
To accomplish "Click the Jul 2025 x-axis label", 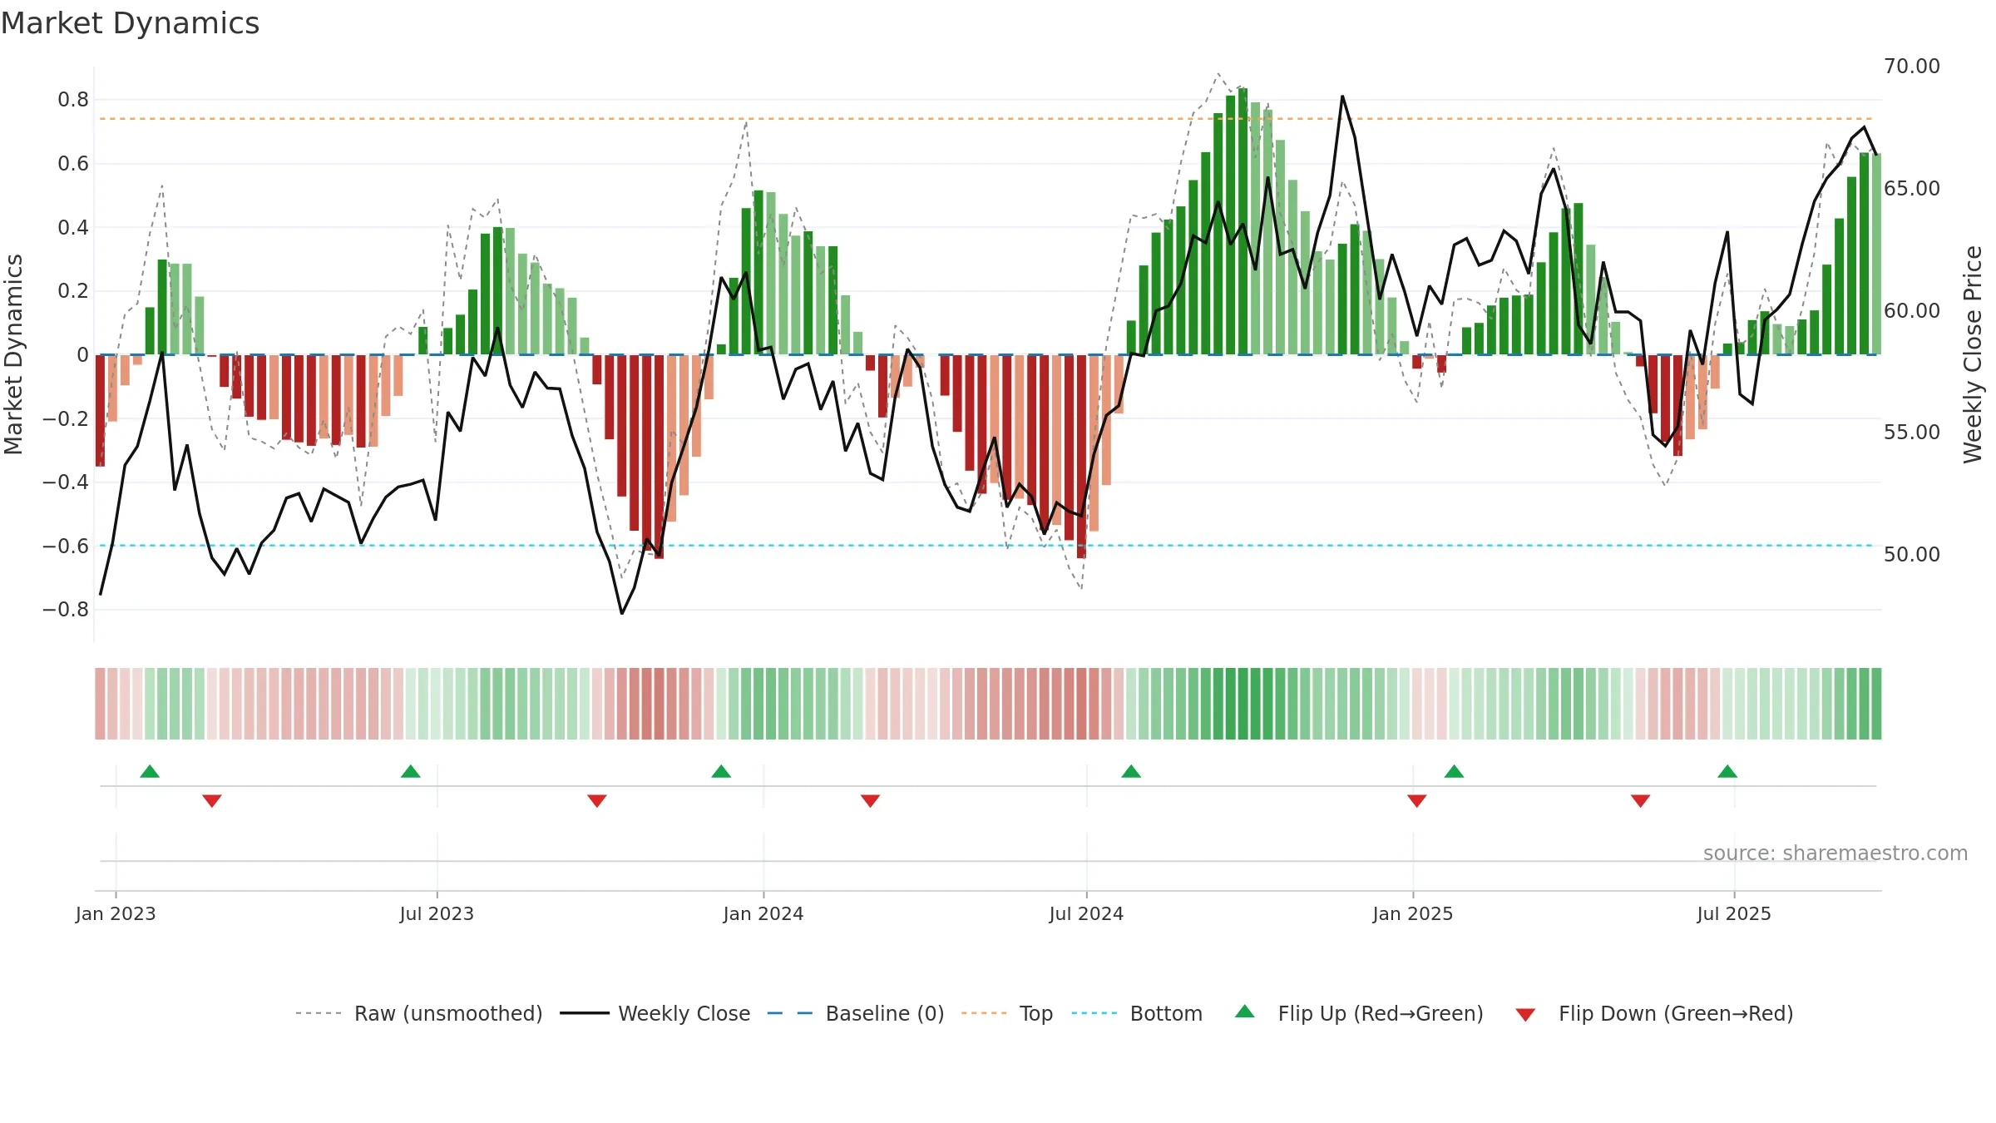I will click(1734, 913).
